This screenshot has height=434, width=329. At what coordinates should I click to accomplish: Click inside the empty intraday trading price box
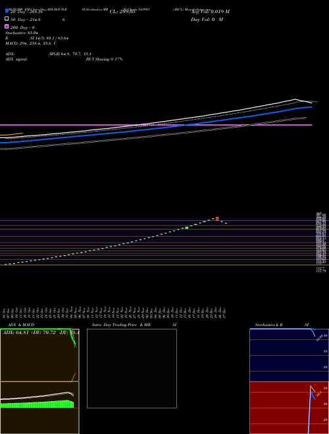132,368
